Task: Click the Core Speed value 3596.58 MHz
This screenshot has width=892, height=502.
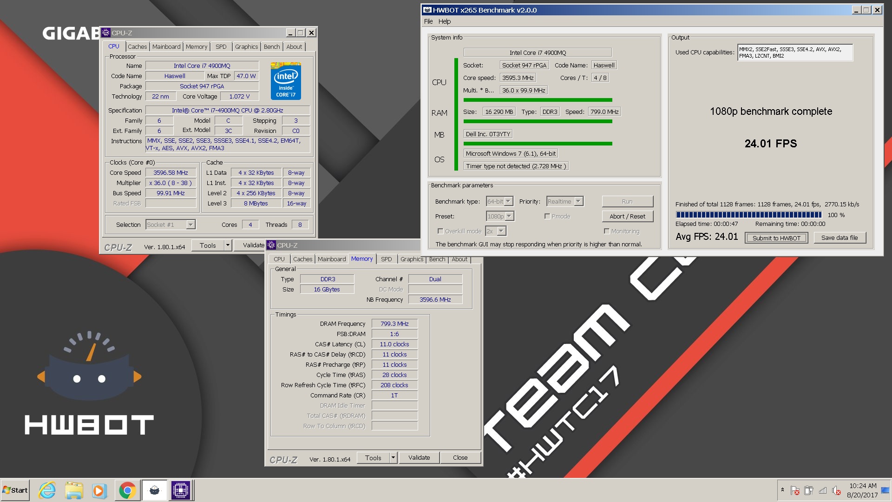Action: pyautogui.click(x=171, y=172)
